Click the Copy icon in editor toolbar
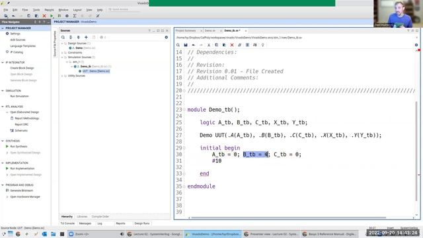The image size is (423, 238). pos(216,45)
